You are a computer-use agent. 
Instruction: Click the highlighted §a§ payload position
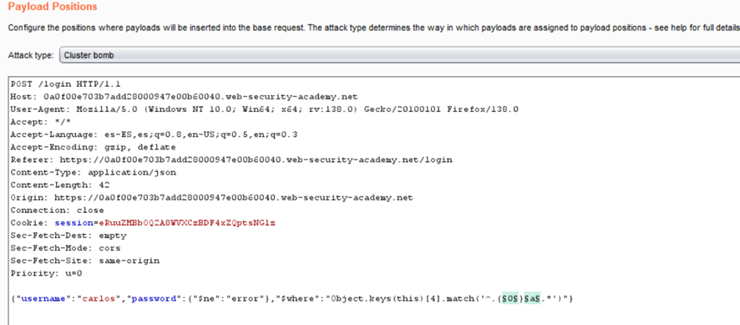coord(532,299)
